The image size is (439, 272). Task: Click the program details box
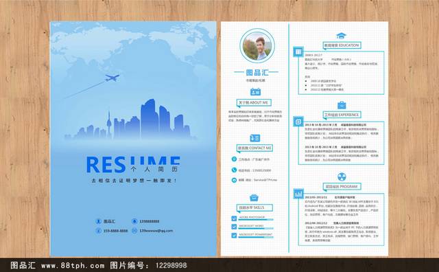coord(341,220)
